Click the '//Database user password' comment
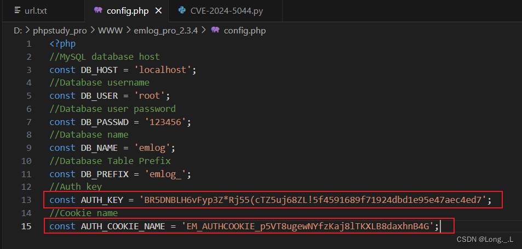 click(x=112, y=109)
